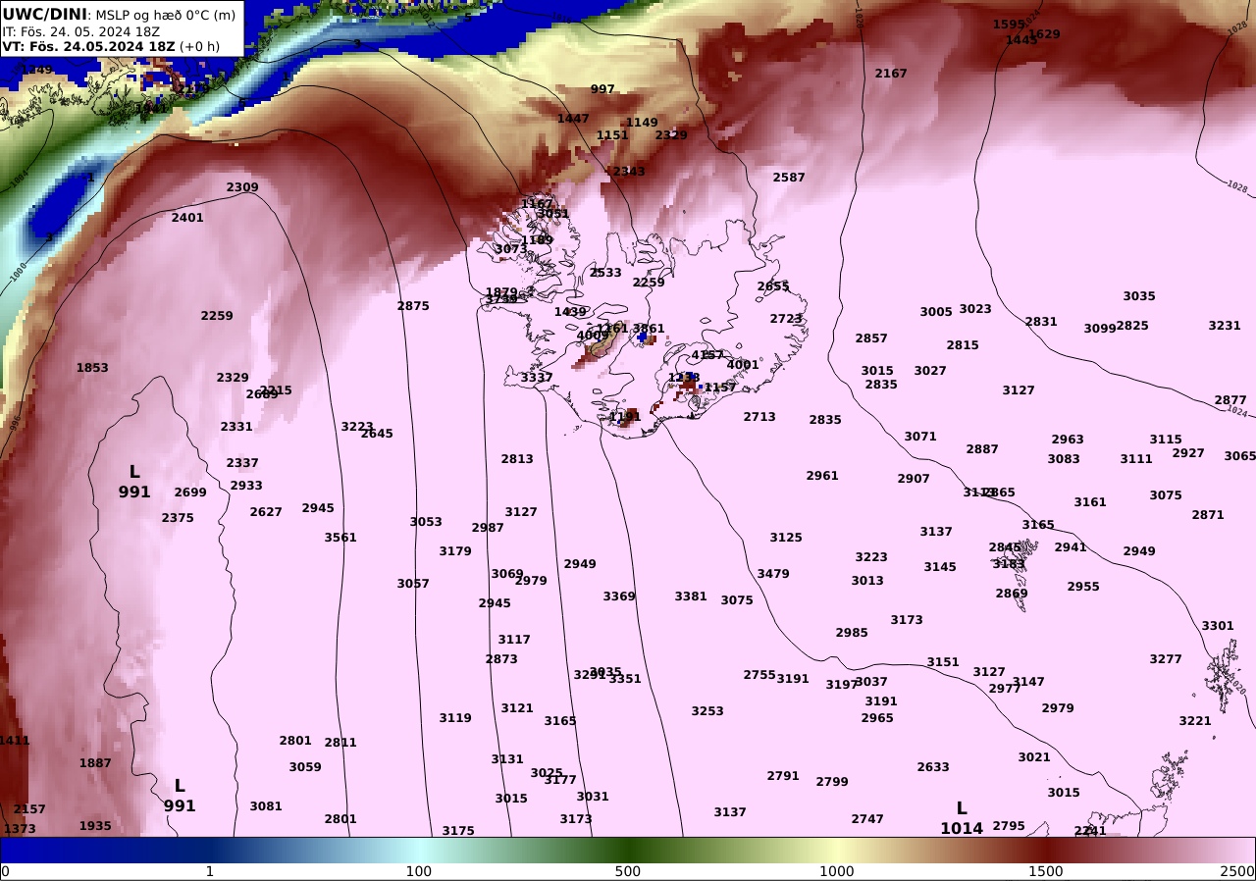Screen dimensions: 1256x881
Task: Click the height value 3081
Action: (x=266, y=806)
